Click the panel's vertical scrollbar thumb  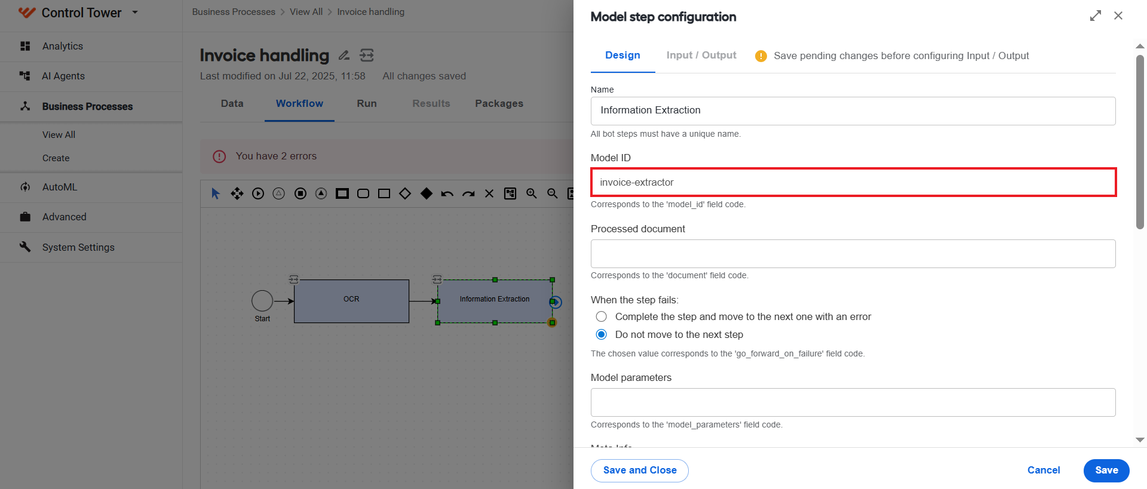(x=1140, y=142)
